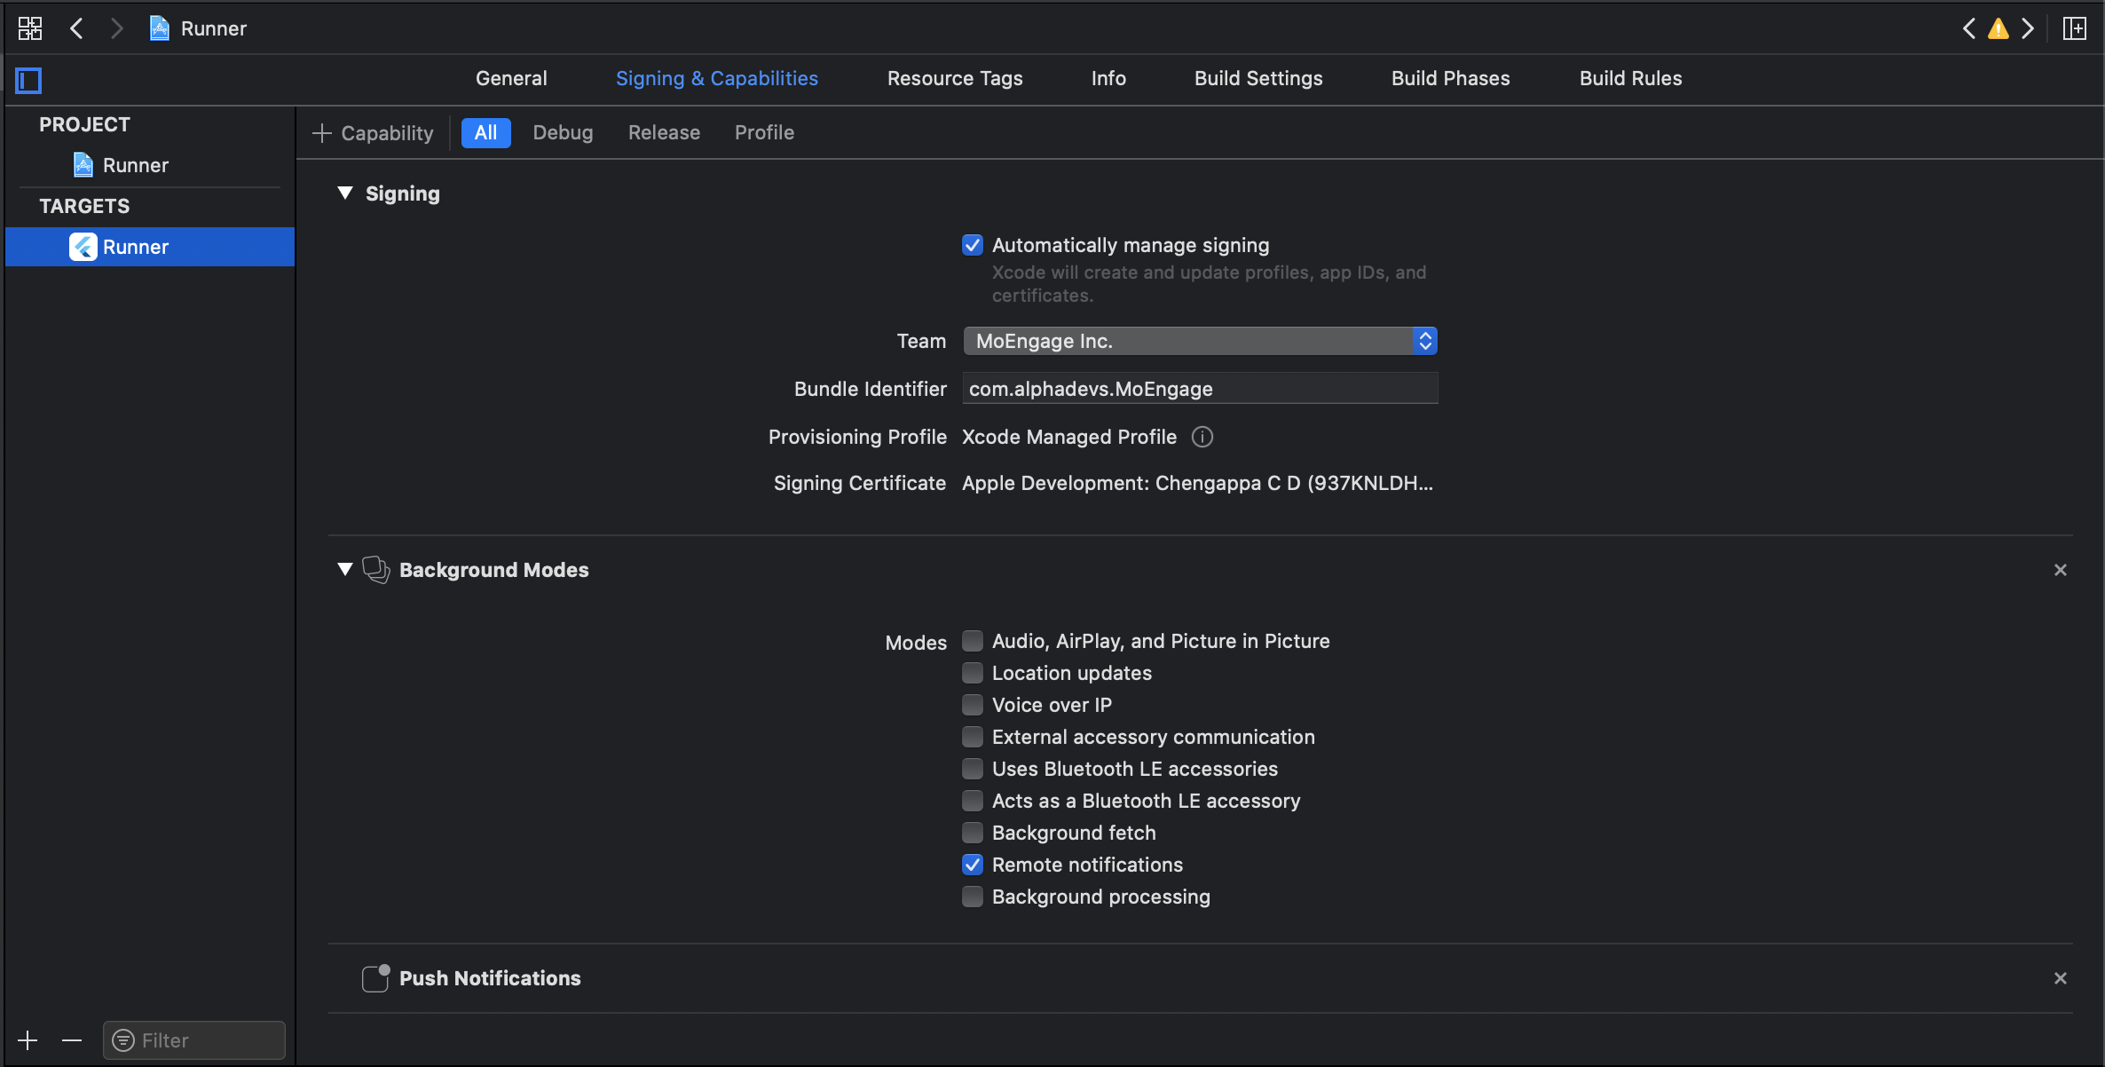Viewport: 2105px width, 1067px height.
Task: Click the Runner title in jump bar
Action: tap(214, 28)
